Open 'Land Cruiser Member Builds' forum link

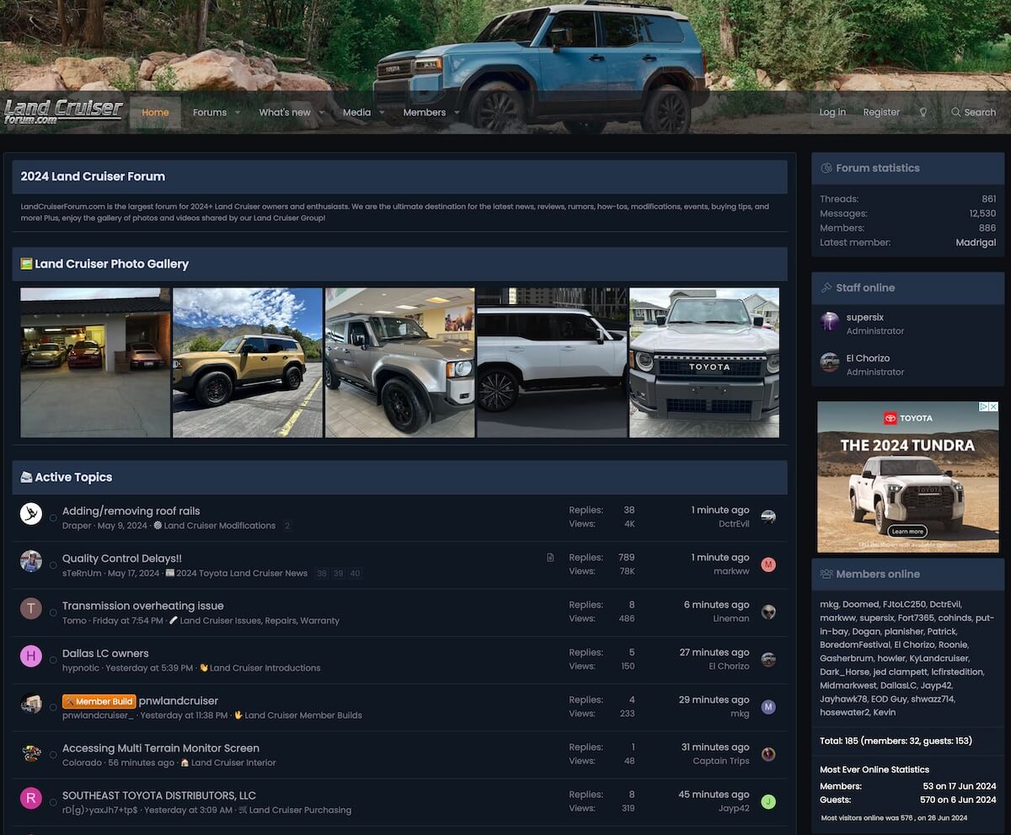pyautogui.click(x=303, y=715)
